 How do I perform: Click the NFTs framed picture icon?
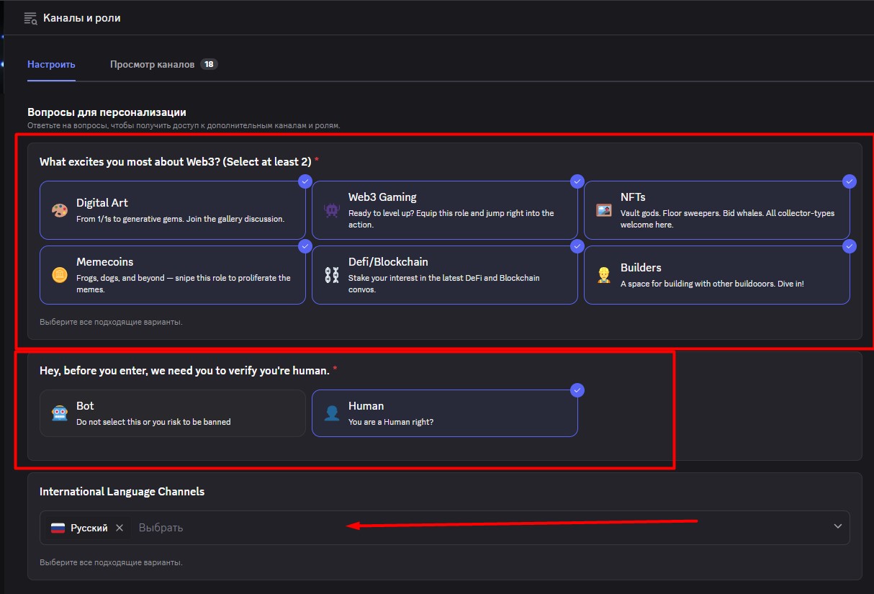pos(603,210)
